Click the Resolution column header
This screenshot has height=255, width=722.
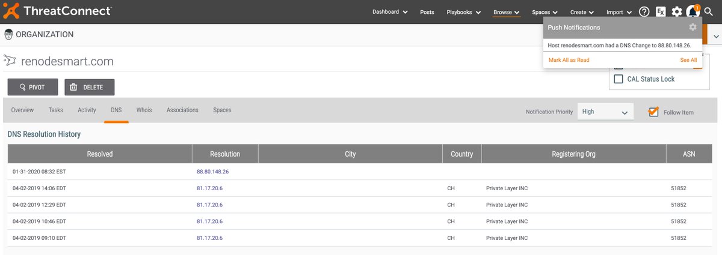point(225,154)
